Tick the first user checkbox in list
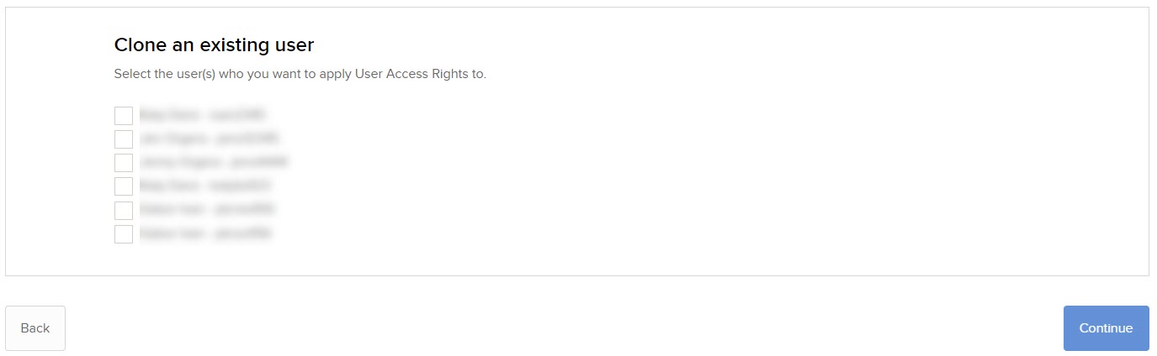 (124, 116)
